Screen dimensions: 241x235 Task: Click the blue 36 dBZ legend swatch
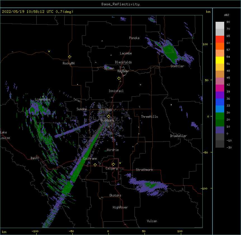point(220,102)
